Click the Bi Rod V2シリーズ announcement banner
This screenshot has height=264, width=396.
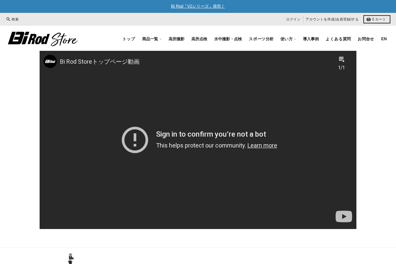[198, 6]
